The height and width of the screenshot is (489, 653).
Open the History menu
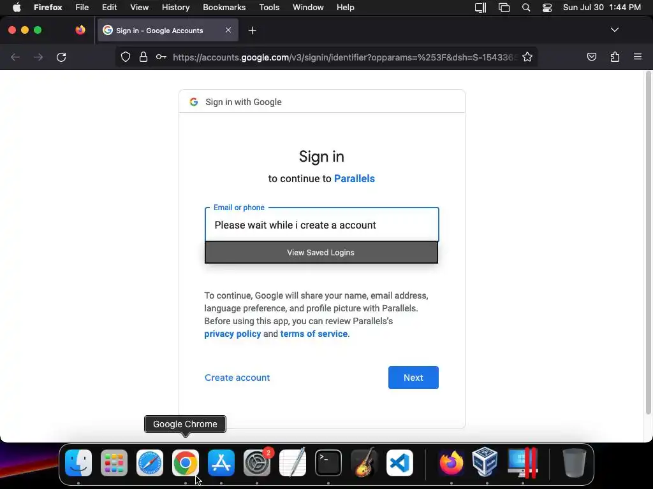click(176, 7)
